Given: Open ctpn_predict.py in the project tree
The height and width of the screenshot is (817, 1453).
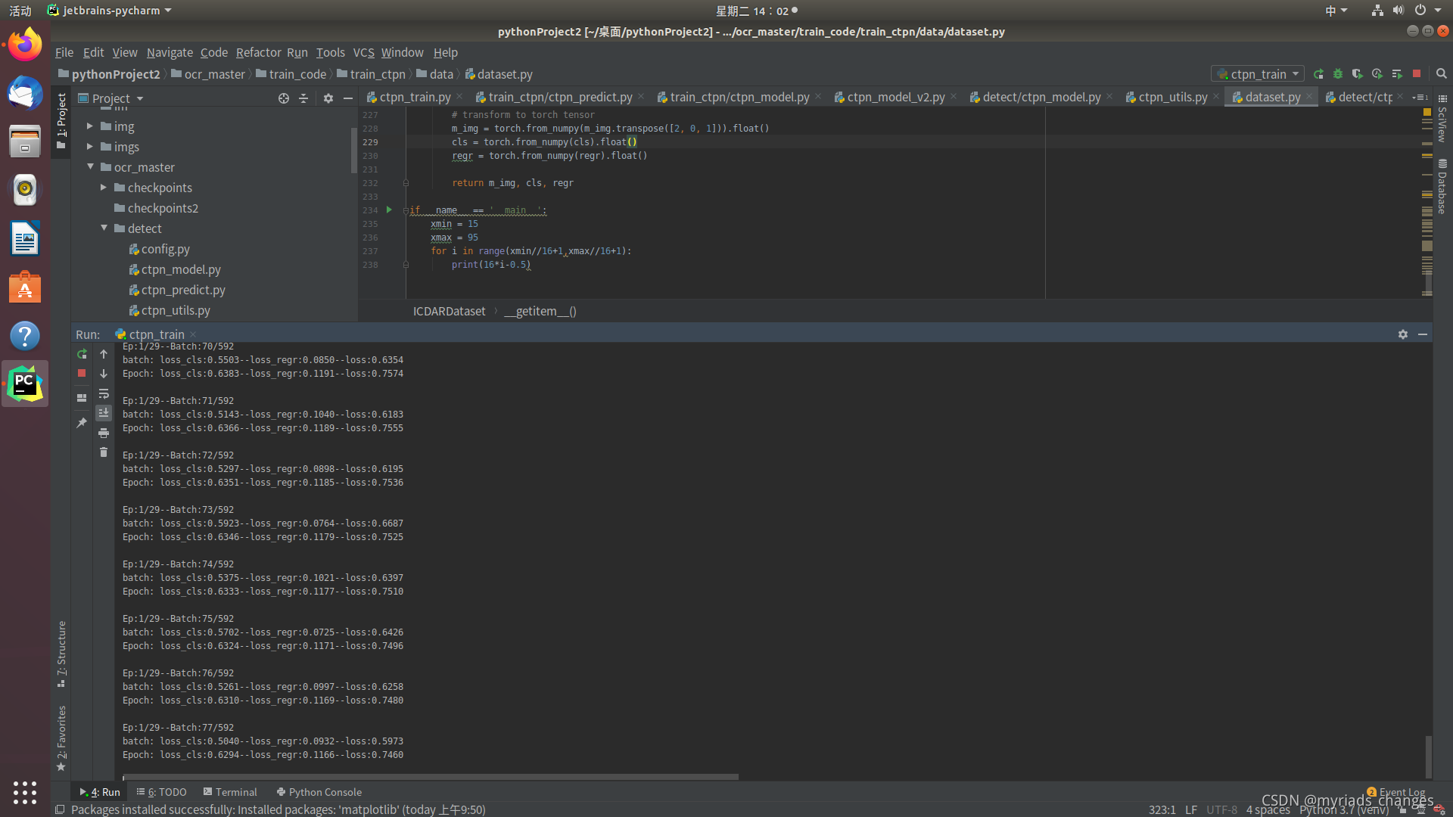Looking at the screenshot, I should (x=182, y=290).
